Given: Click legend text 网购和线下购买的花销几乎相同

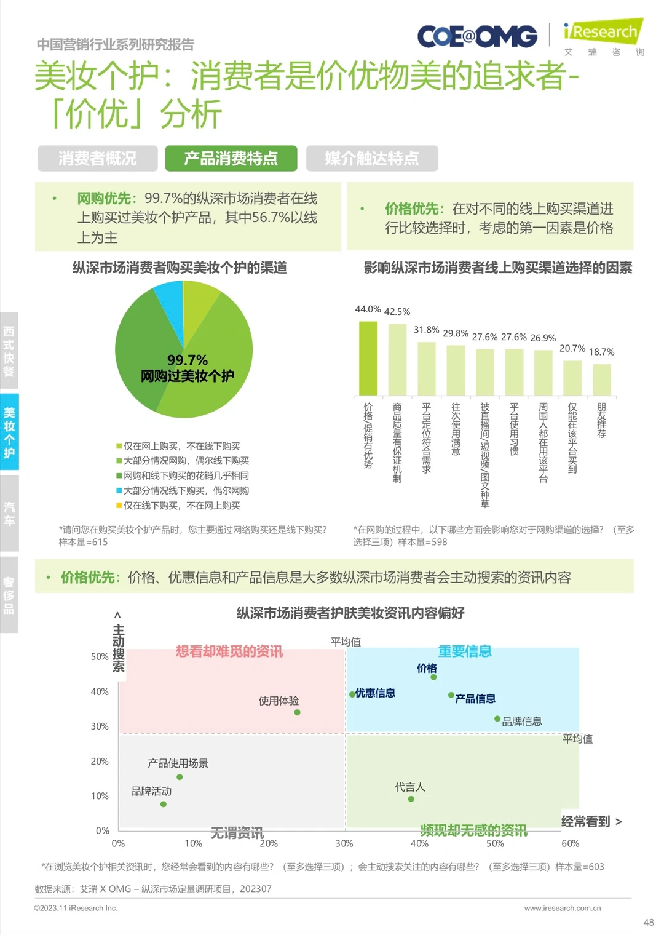Looking at the screenshot, I should tap(186, 475).
